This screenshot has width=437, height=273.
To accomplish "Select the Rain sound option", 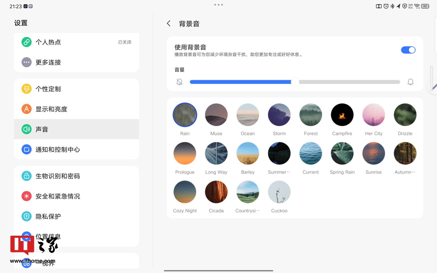I will pos(185,115).
